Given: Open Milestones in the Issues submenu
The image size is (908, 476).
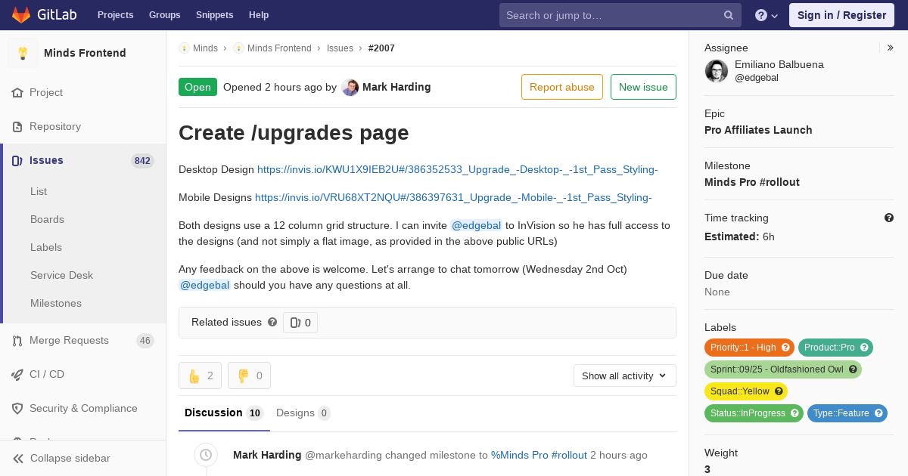Looking at the screenshot, I should 56,303.
